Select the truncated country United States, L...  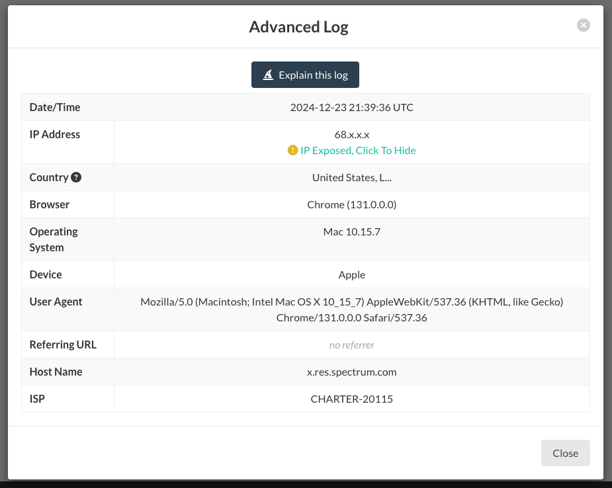(351, 177)
